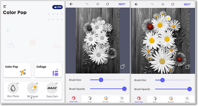Image resolution: width=198 pixels, height=106 pixels.
Task: Tap NEXT in the middle editor
Action: pyautogui.click(x=122, y=4)
